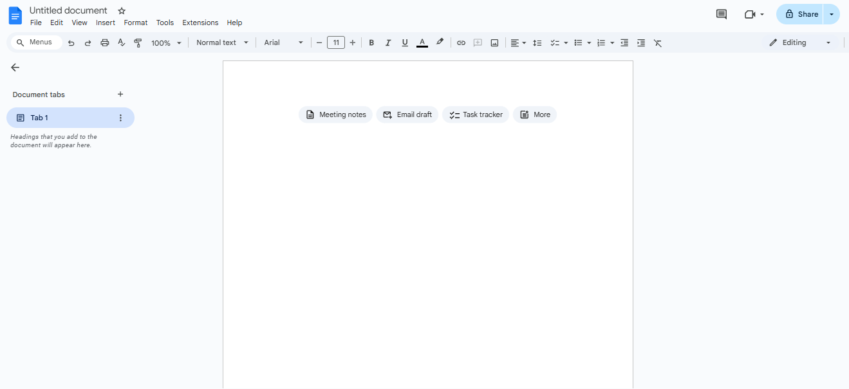Click the Share button
Screen dimensions: 849x389
[800, 14]
